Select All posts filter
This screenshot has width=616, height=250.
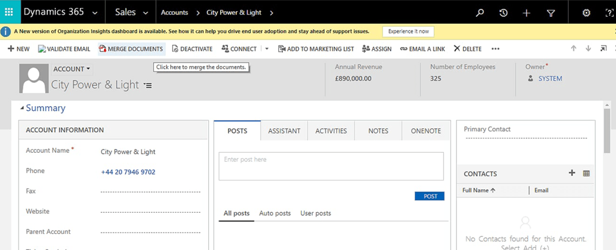[236, 213]
